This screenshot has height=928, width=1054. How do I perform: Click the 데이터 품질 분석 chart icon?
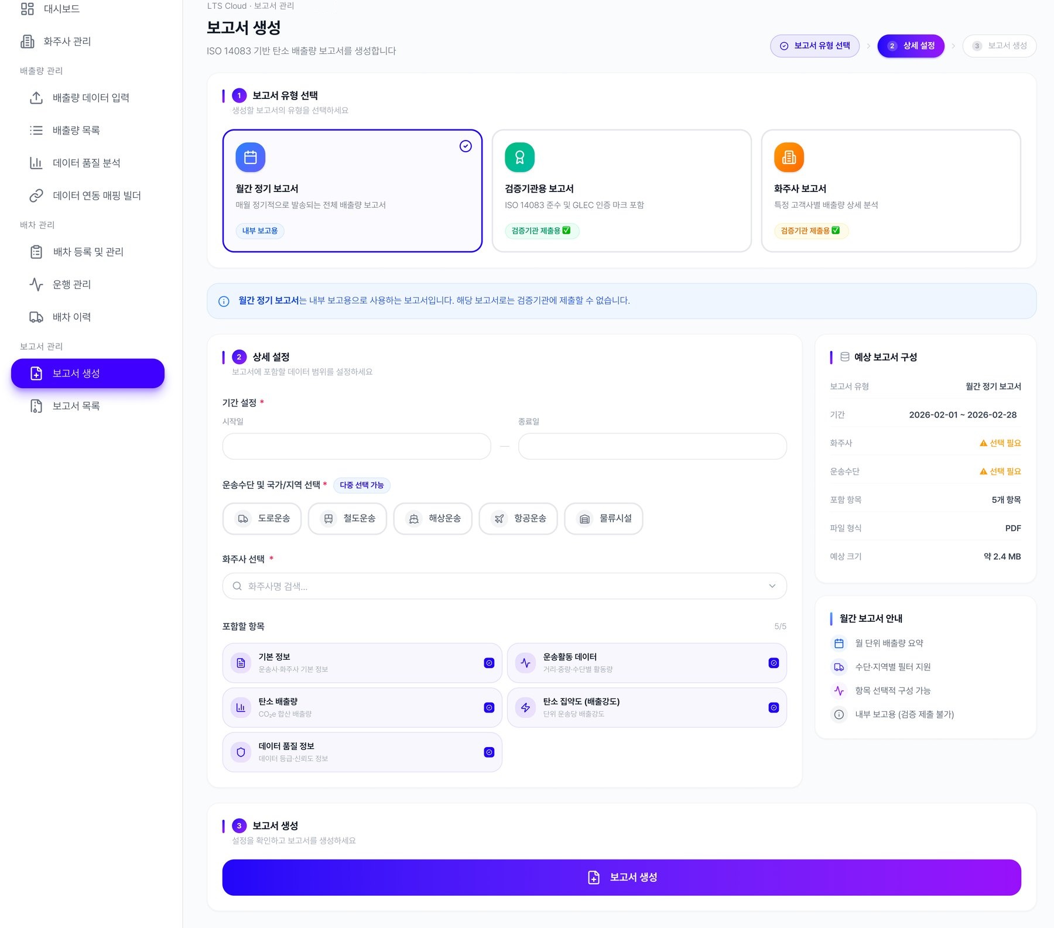[36, 163]
